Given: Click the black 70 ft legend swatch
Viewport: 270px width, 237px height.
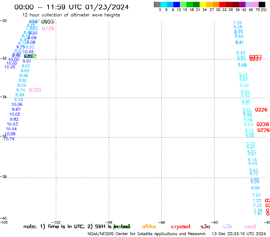Looking at the screenshot, I should (x=262, y=4).
